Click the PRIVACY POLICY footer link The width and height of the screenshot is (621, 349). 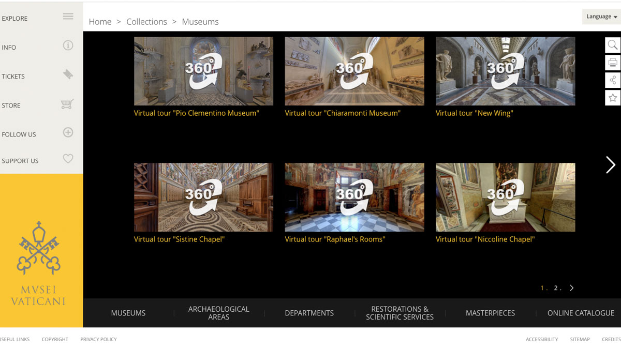click(x=98, y=339)
